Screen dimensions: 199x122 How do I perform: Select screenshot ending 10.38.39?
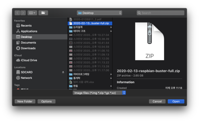point(90,39)
